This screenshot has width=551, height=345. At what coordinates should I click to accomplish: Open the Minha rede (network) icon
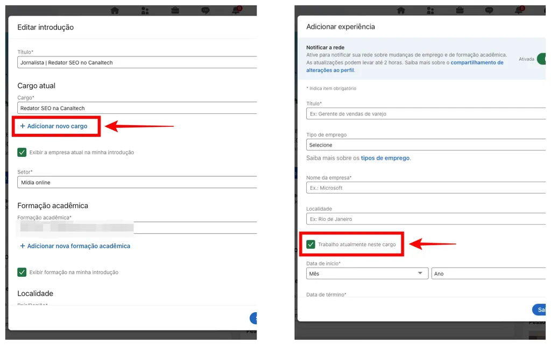144,10
